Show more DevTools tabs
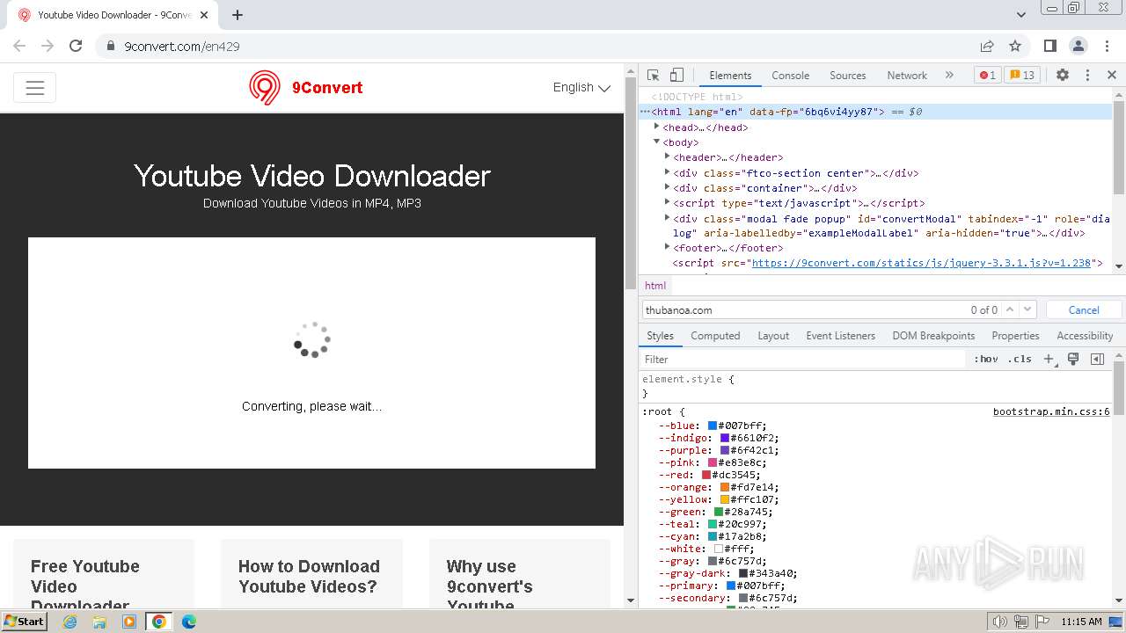Viewport: 1126px width, 633px height. [949, 76]
